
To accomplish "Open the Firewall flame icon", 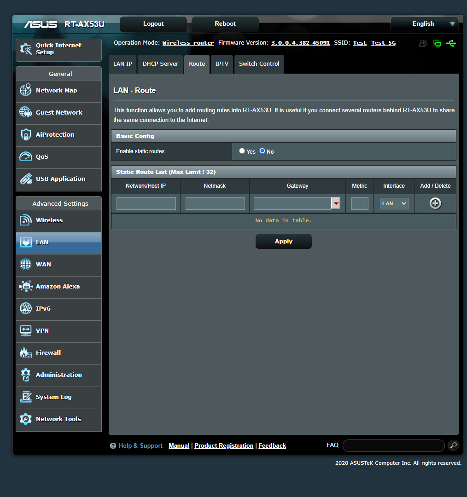I will coord(26,353).
